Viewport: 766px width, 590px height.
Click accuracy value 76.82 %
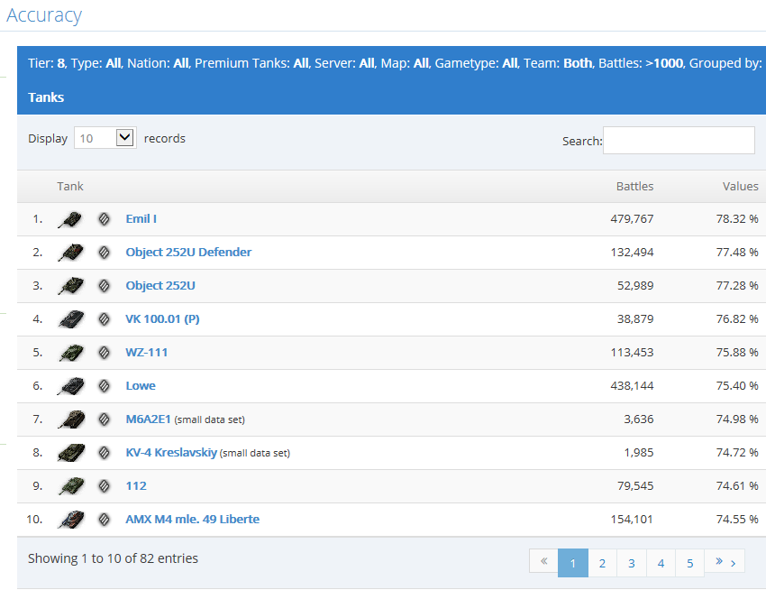tap(737, 319)
